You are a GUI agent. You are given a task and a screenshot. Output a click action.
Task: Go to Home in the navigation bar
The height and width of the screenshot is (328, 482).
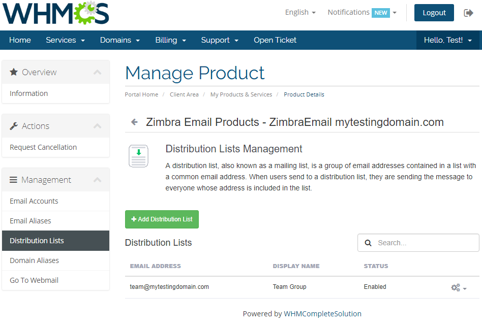click(x=20, y=40)
